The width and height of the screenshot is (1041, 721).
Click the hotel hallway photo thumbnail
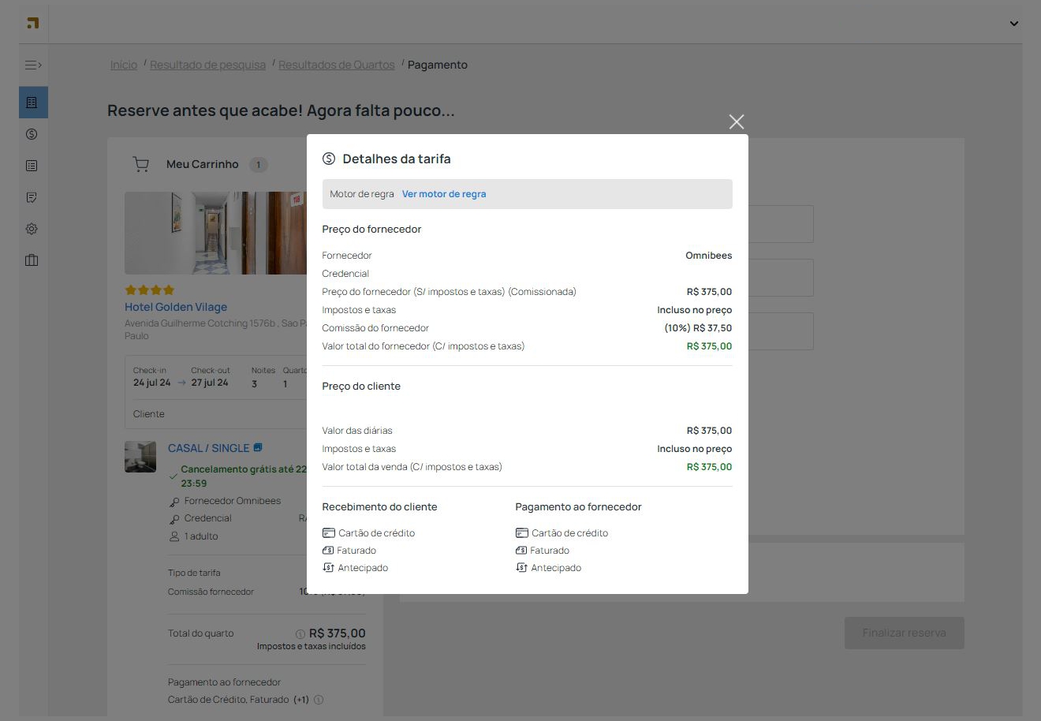click(215, 233)
